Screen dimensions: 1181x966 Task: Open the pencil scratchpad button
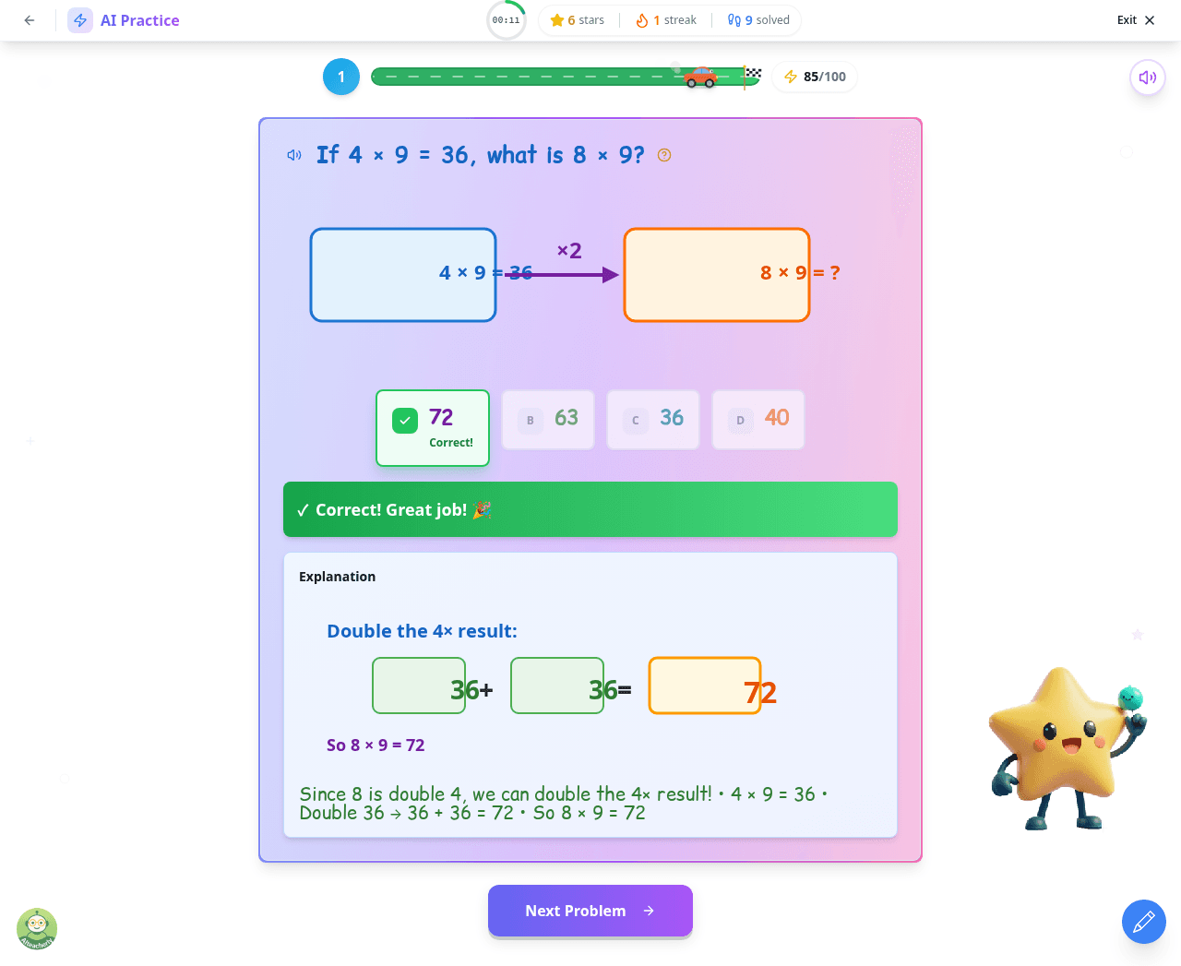1144,922
